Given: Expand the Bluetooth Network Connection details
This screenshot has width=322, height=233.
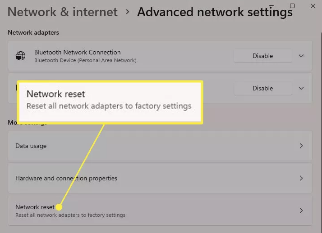Looking at the screenshot, I should coord(302,56).
